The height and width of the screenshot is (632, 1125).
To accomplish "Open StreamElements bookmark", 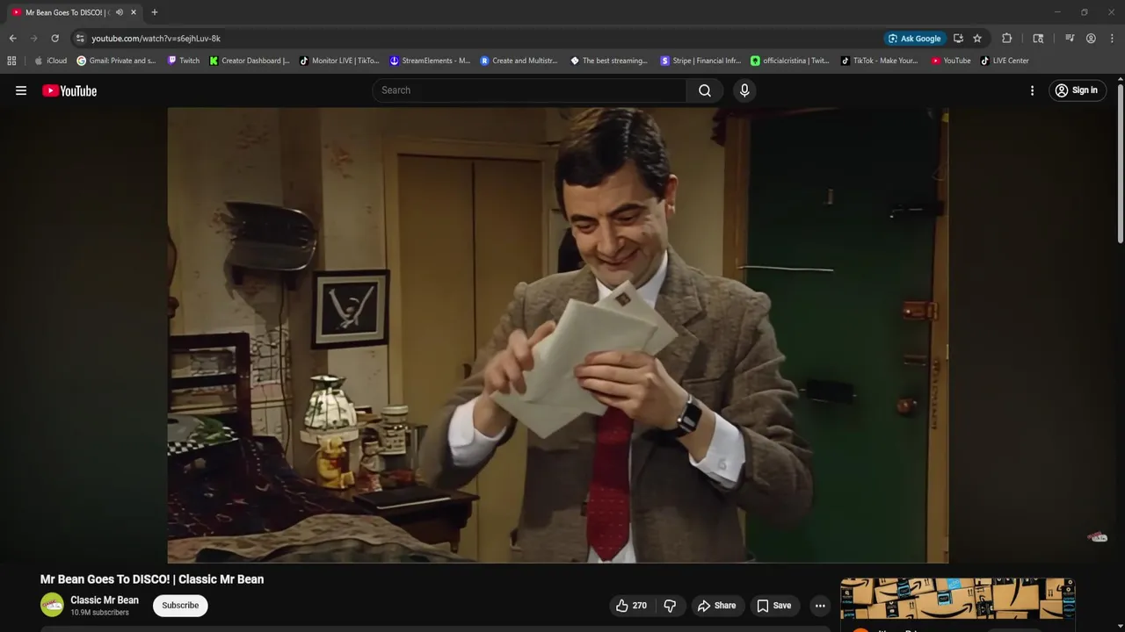I will (430, 61).
